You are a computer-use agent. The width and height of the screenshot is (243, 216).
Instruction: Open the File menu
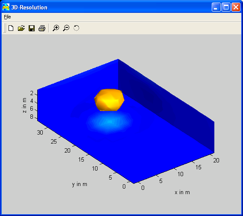(7, 17)
